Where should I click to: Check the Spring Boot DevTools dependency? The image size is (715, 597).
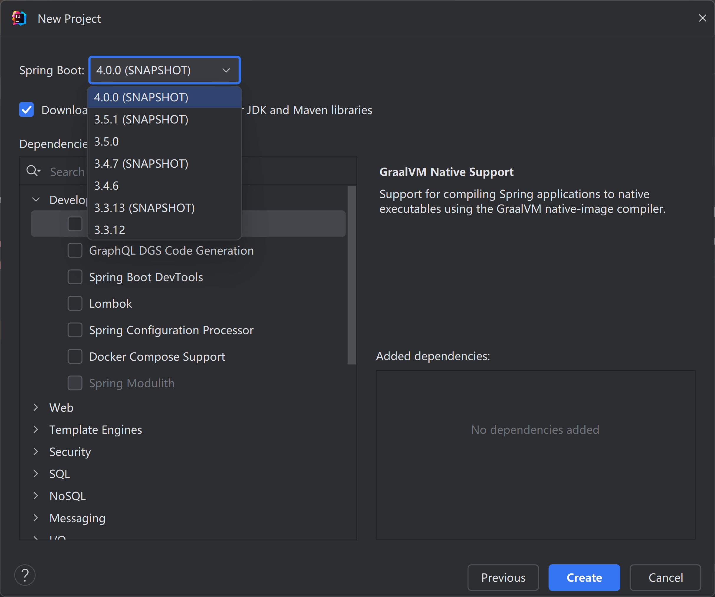click(75, 277)
